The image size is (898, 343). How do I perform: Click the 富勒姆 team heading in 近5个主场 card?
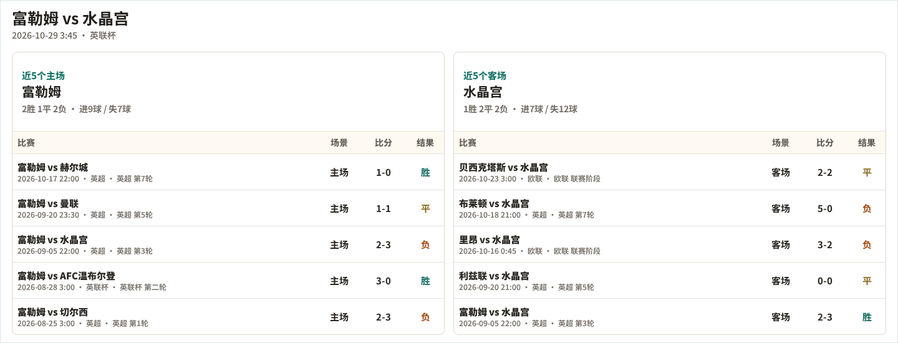click(x=41, y=92)
